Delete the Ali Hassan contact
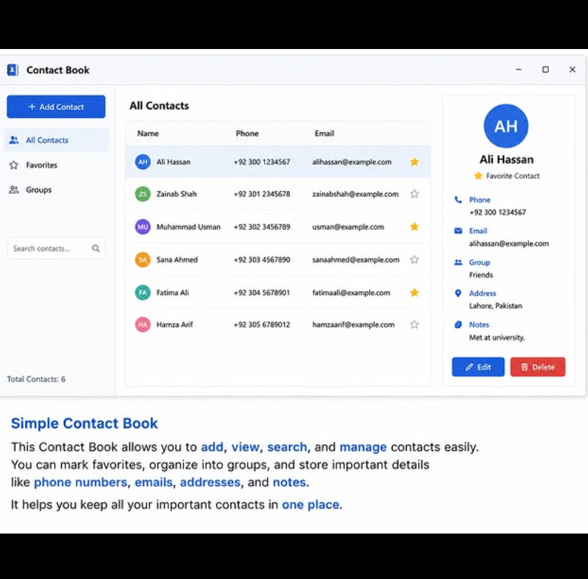 pos(538,367)
